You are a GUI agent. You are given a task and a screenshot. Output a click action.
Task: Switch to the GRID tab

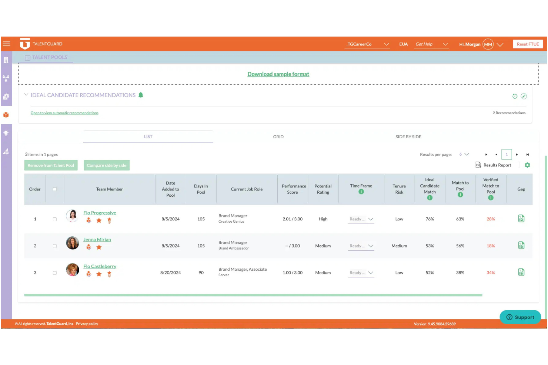[x=278, y=136]
